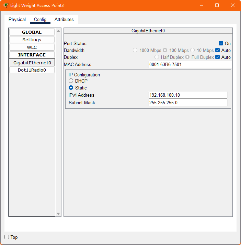Image resolution: width=241 pixels, height=245 pixels.
Task: Maximize the Light Weight Access Point3 window
Action: [217, 5]
